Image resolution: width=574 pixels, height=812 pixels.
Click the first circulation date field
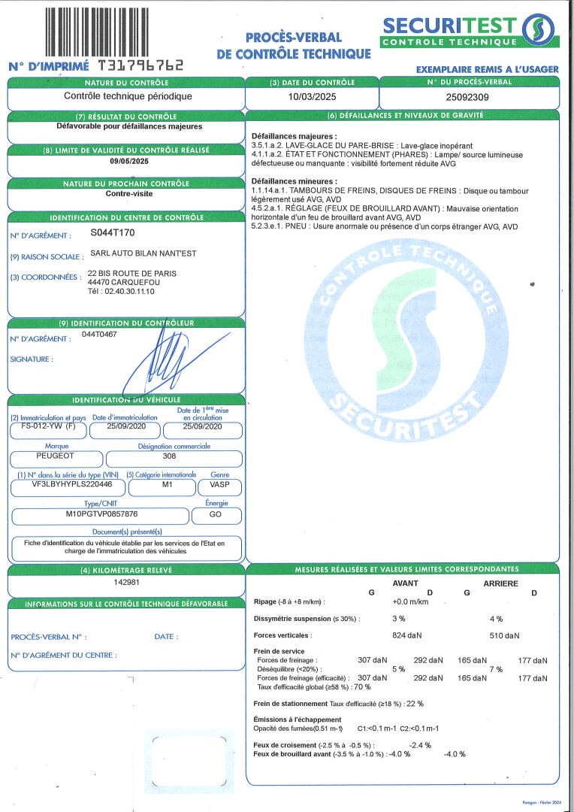(x=203, y=430)
